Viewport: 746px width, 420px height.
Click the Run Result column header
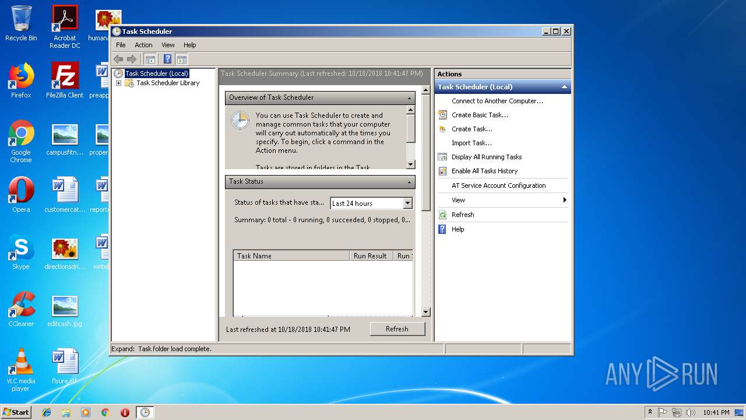click(371, 256)
